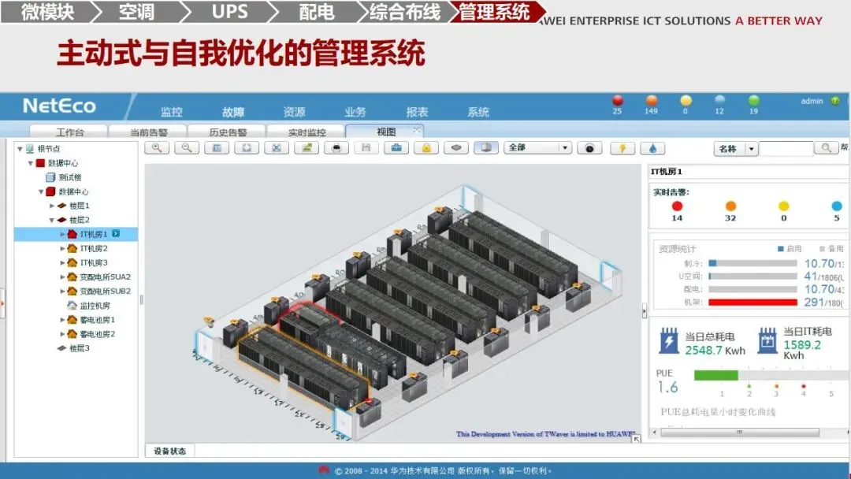
Task: Click the right panel horizontal scrollbar
Action: [739, 433]
